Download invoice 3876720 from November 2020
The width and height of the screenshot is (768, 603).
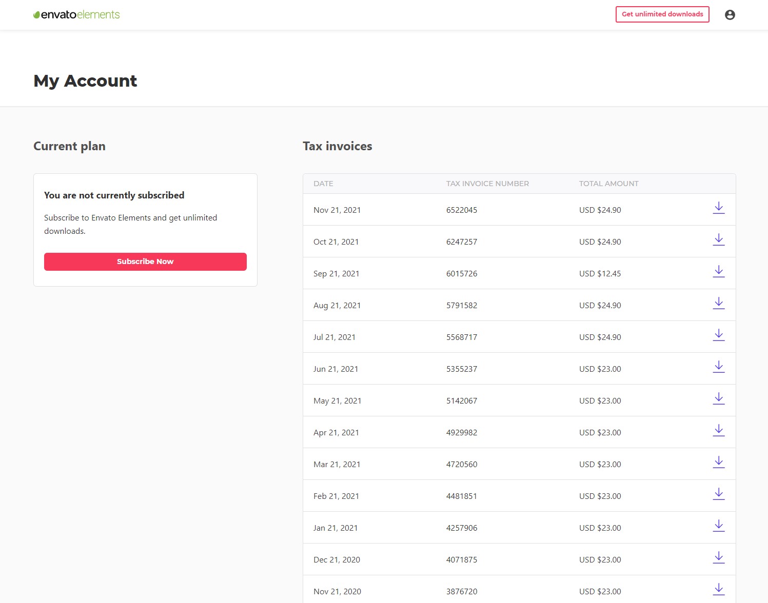tap(719, 590)
